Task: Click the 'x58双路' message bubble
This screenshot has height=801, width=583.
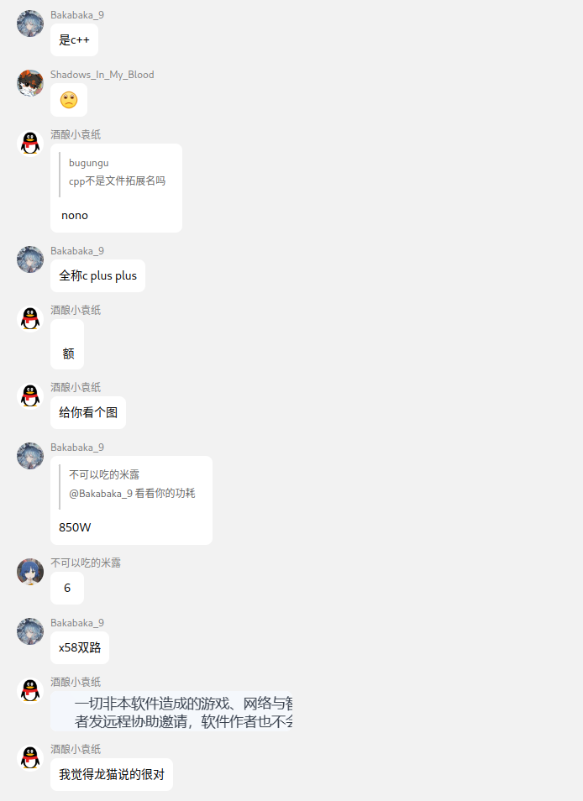Action: tap(80, 647)
